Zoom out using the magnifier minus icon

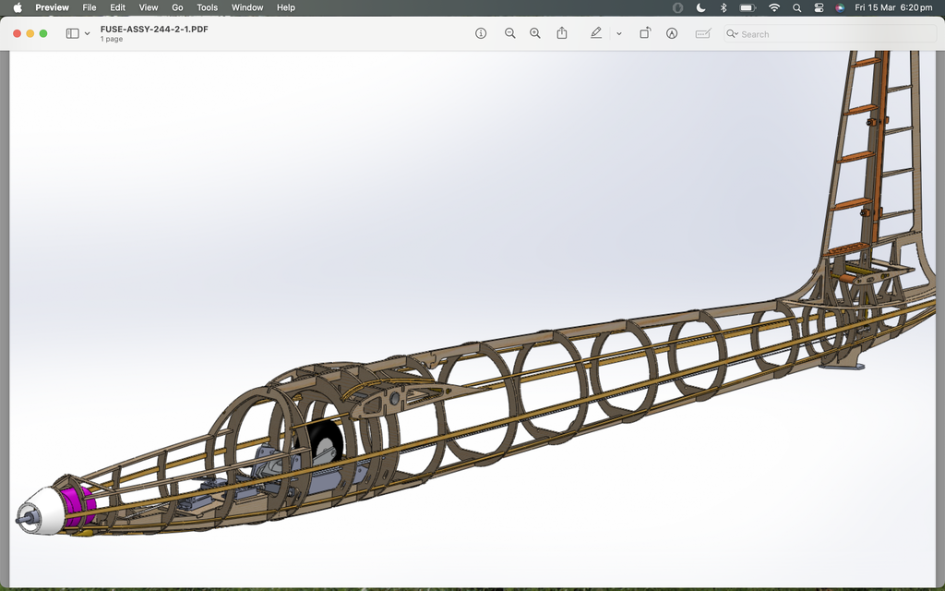pos(509,33)
